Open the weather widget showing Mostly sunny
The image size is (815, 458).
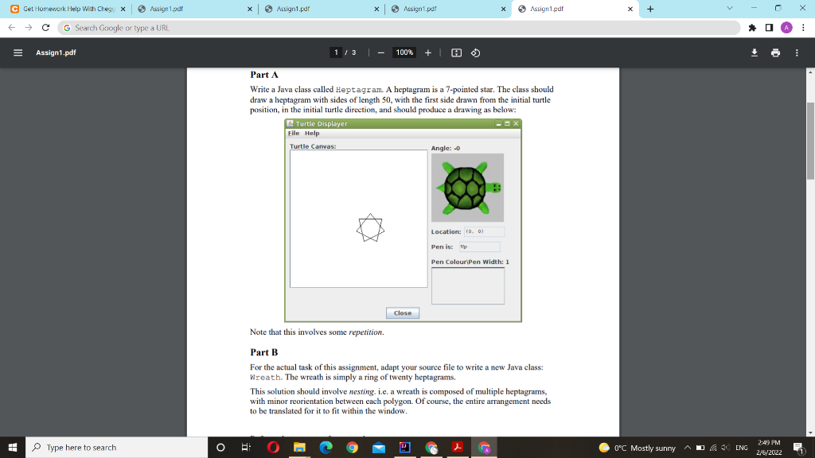pos(637,448)
